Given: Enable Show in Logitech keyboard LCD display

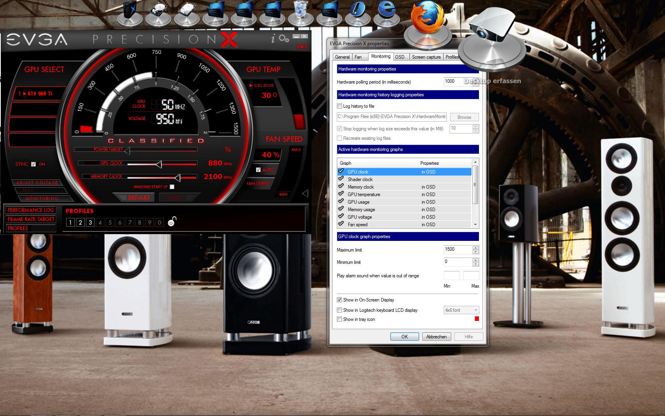Looking at the screenshot, I should [339, 310].
